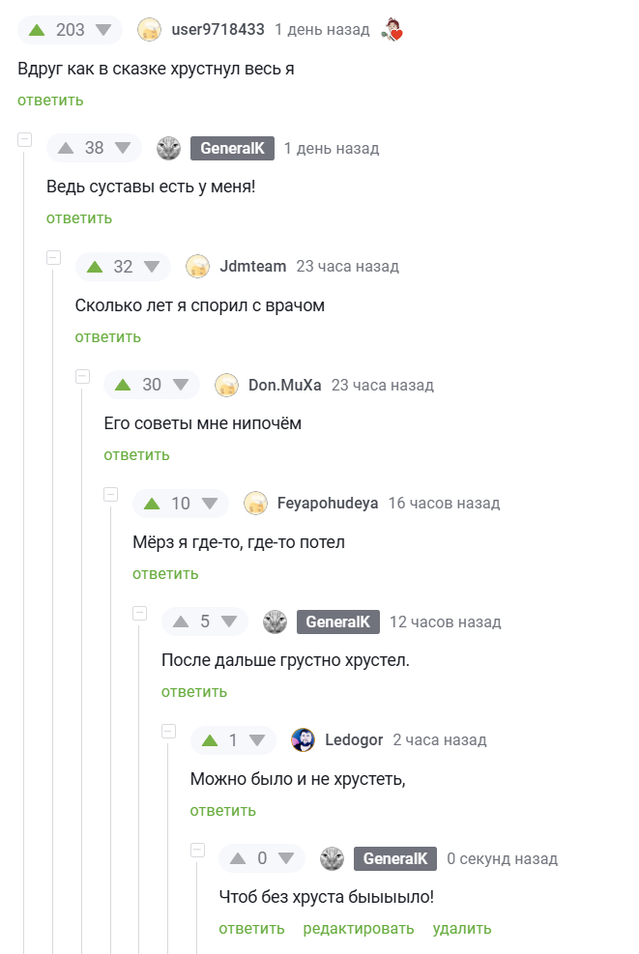Click редактировать on the latest comment
Screen dimensions: 639x954
click(x=359, y=928)
